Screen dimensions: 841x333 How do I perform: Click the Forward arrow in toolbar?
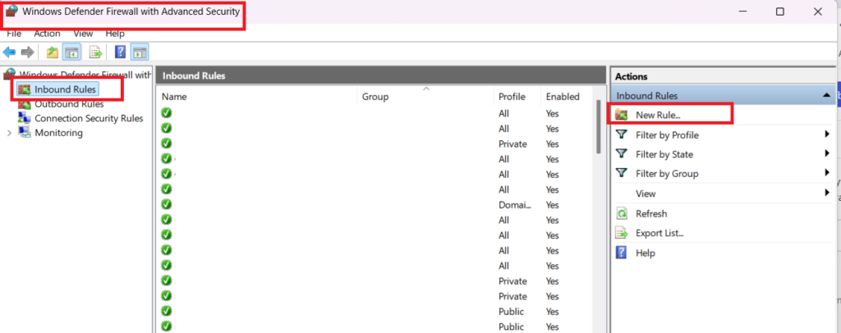pyautogui.click(x=27, y=52)
